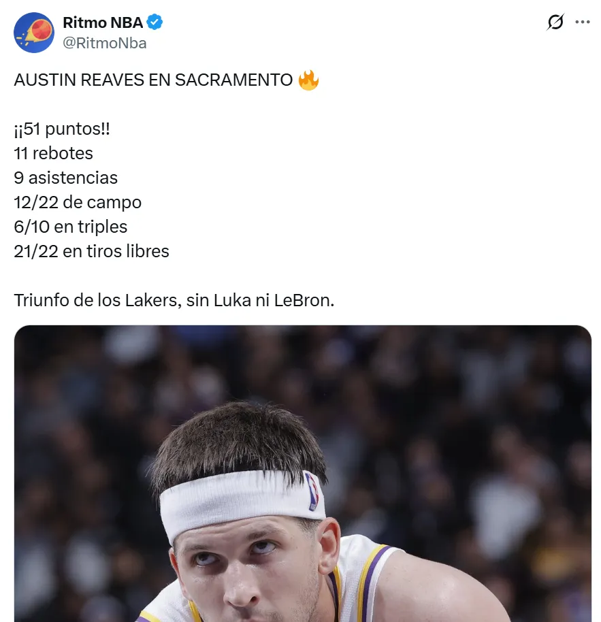Click the blue verified badge
This screenshot has width=601, height=622.
click(x=155, y=22)
